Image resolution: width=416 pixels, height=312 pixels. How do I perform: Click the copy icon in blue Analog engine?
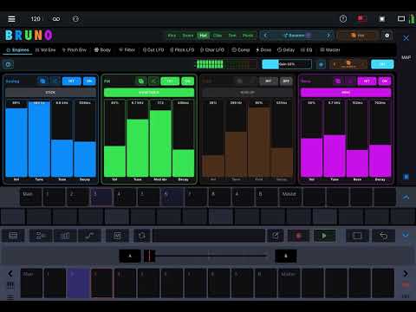coord(42,81)
